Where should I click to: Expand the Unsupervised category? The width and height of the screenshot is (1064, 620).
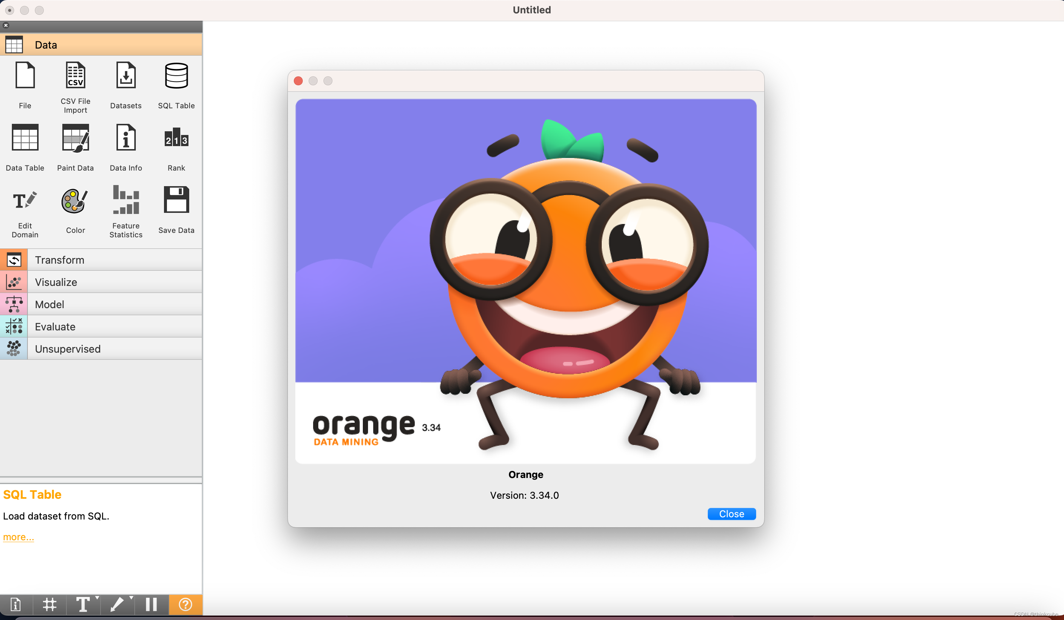click(101, 349)
